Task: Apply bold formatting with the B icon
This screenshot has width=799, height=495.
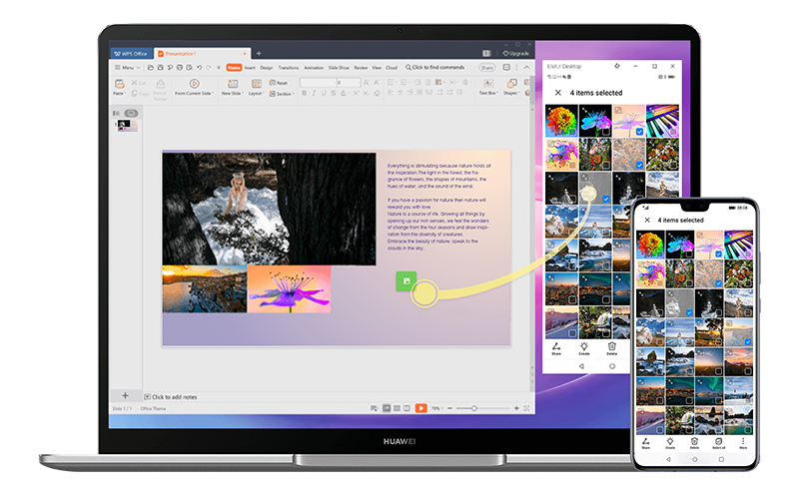Action: pos(305,93)
